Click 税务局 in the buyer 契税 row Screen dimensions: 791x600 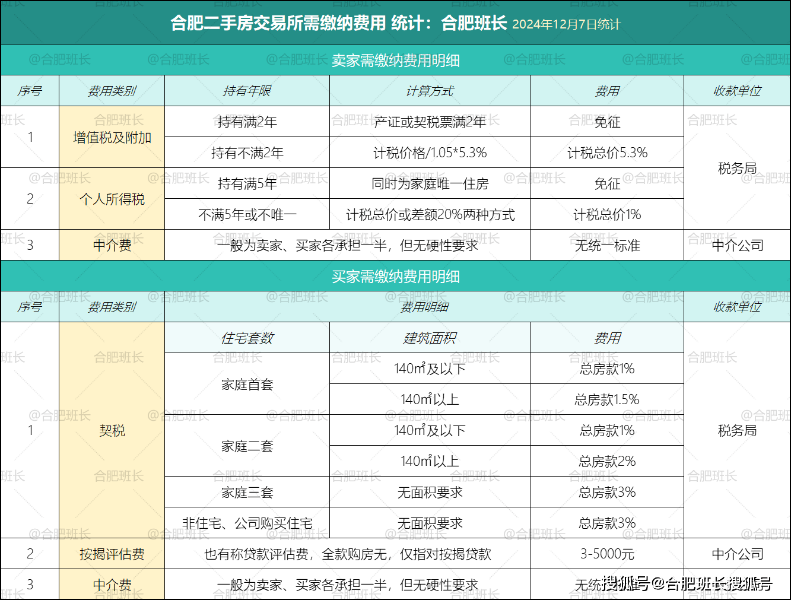point(737,430)
